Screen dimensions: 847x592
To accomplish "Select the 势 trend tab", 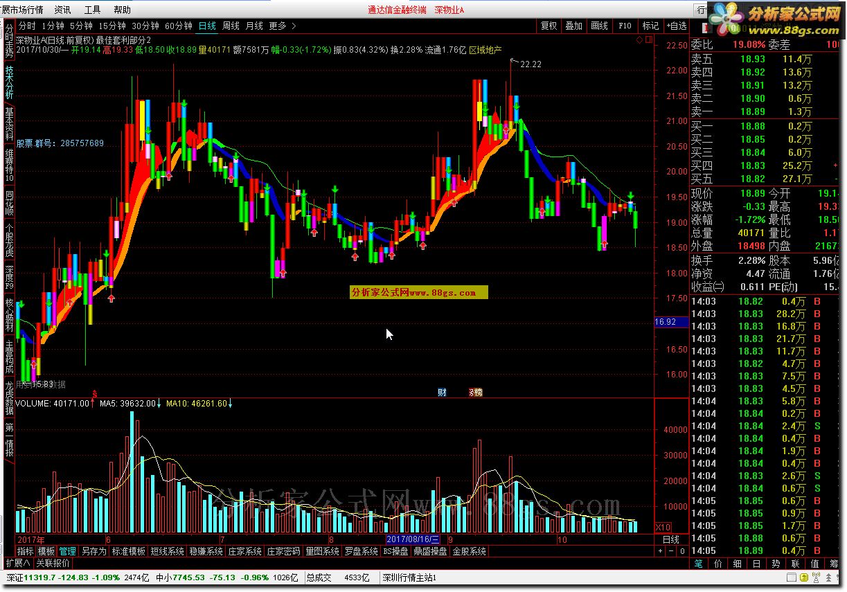I will (x=776, y=564).
